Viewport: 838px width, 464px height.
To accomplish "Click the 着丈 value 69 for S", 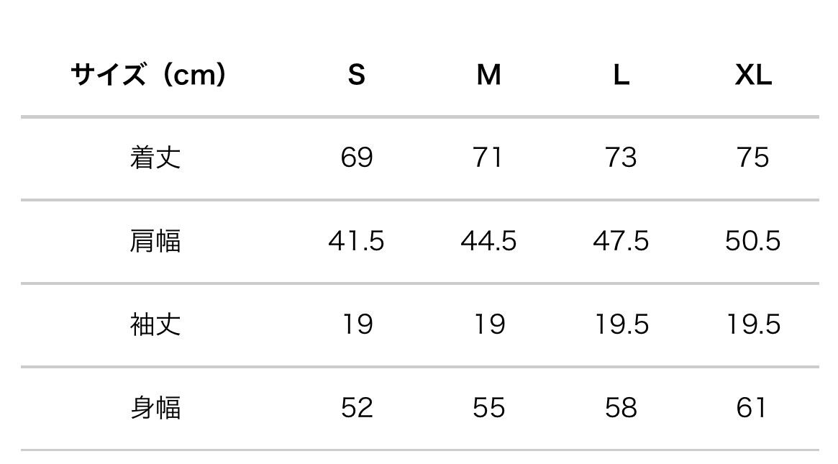I will 356,158.
